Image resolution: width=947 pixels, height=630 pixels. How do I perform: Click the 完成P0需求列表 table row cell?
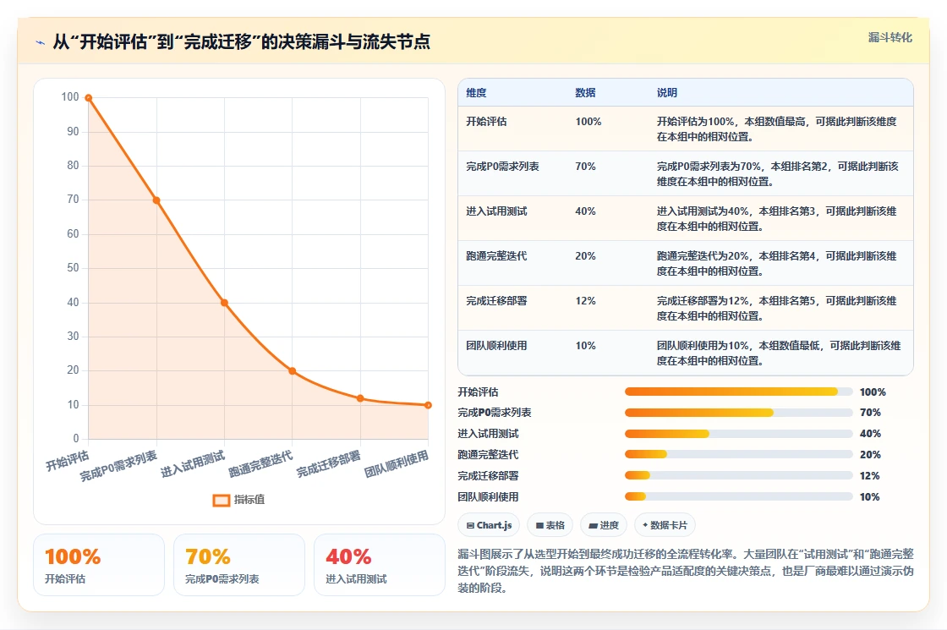pos(502,166)
